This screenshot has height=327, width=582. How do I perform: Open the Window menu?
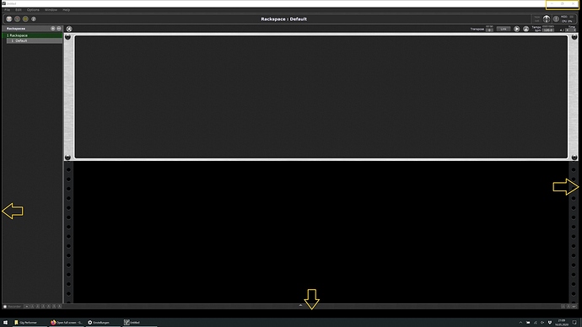click(51, 10)
